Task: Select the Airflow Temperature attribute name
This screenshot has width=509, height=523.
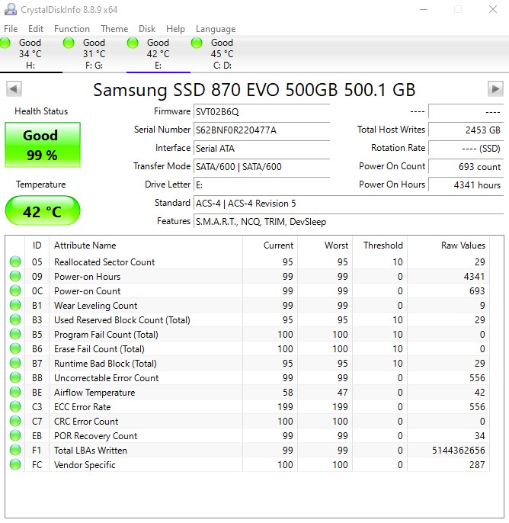Action: point(94,393)
